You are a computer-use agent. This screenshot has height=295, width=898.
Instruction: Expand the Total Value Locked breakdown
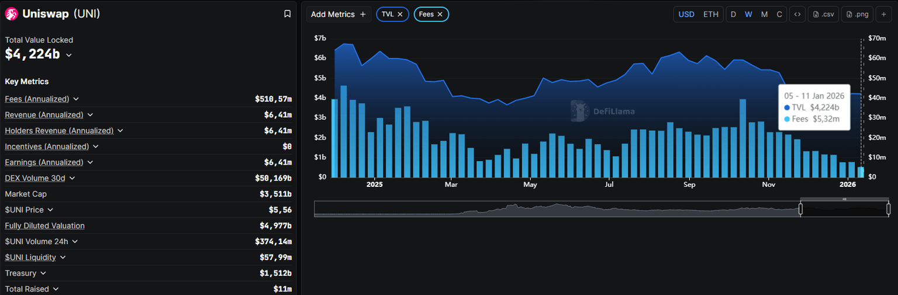tap(69, 55)
